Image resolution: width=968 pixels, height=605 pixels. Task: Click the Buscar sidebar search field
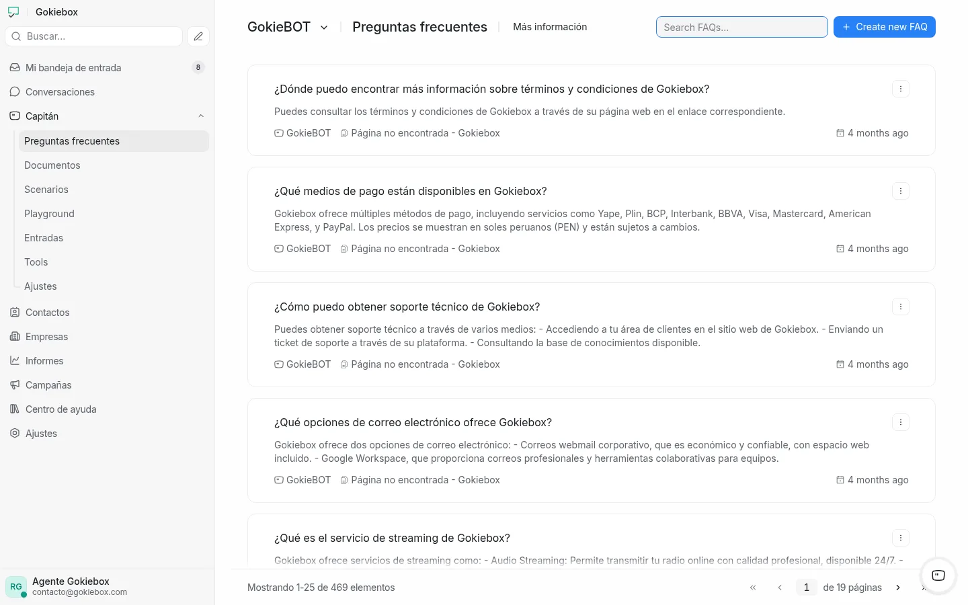[x=94, y=36]
